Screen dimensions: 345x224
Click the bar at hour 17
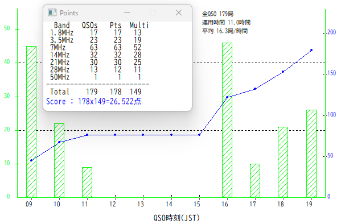coord(255,181)
